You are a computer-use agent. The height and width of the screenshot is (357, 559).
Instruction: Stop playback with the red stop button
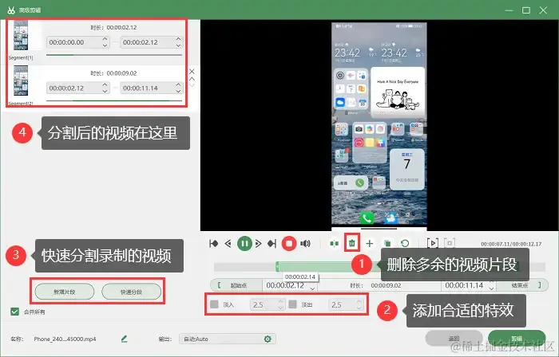[x=289, y=244]
